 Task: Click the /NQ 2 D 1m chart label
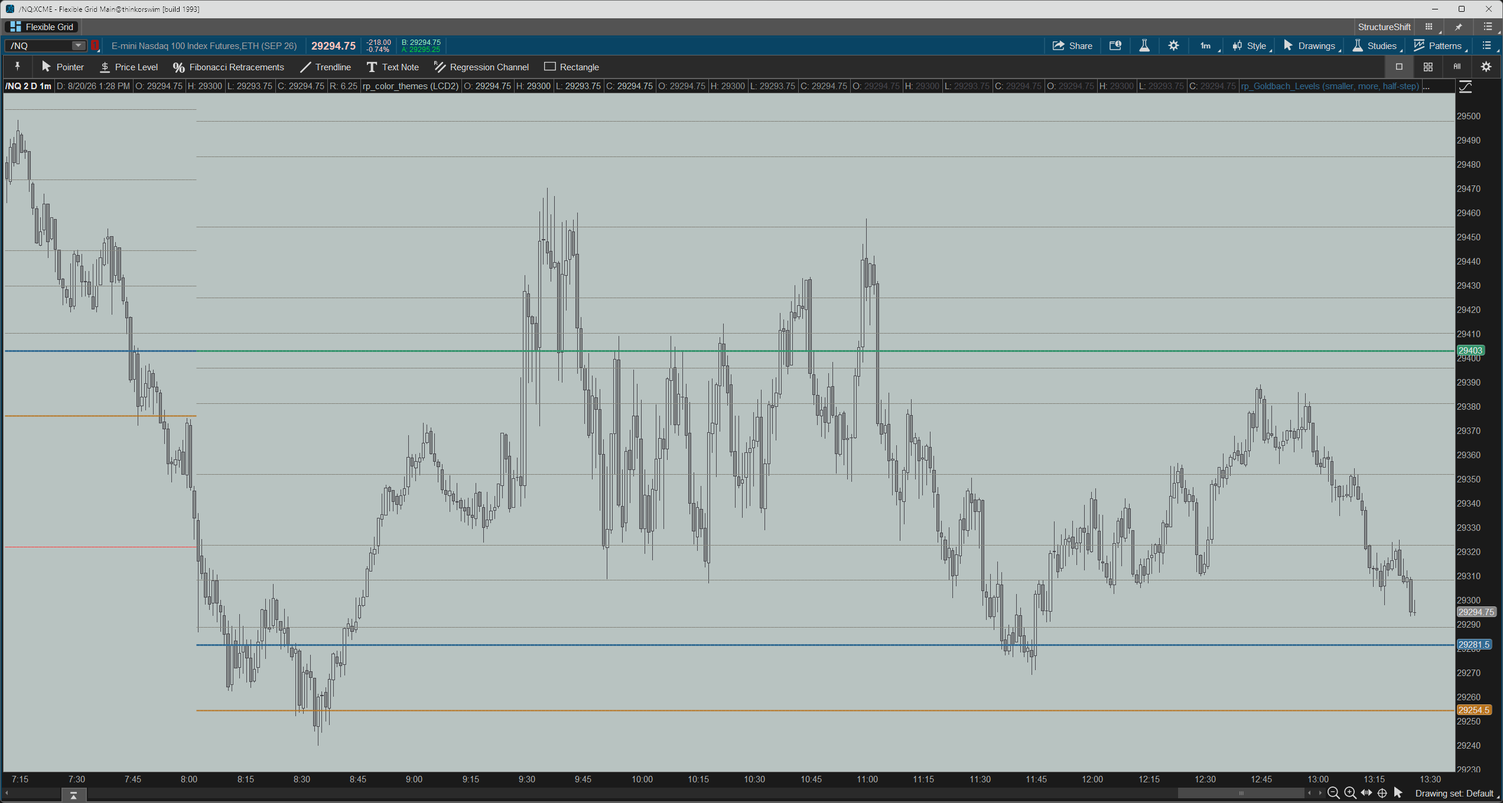click(28, 86)
